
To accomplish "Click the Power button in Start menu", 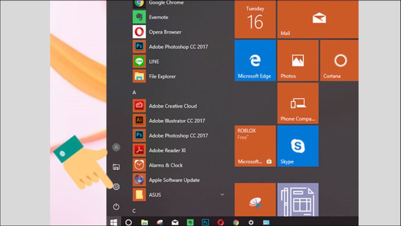I will pyautogui.click(x=116, y=207).
